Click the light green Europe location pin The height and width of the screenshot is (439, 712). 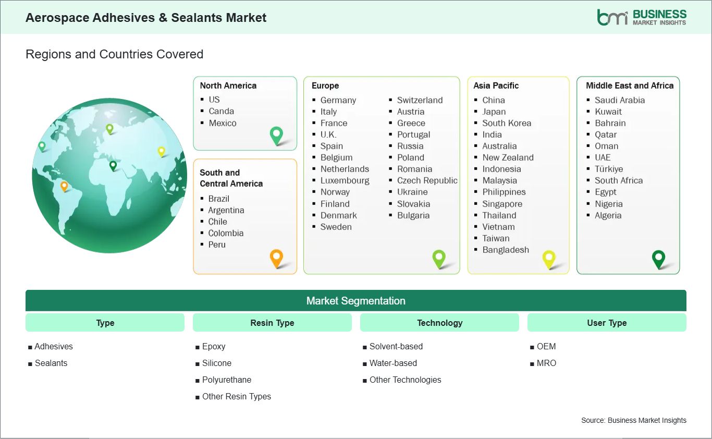pos(439,258)
